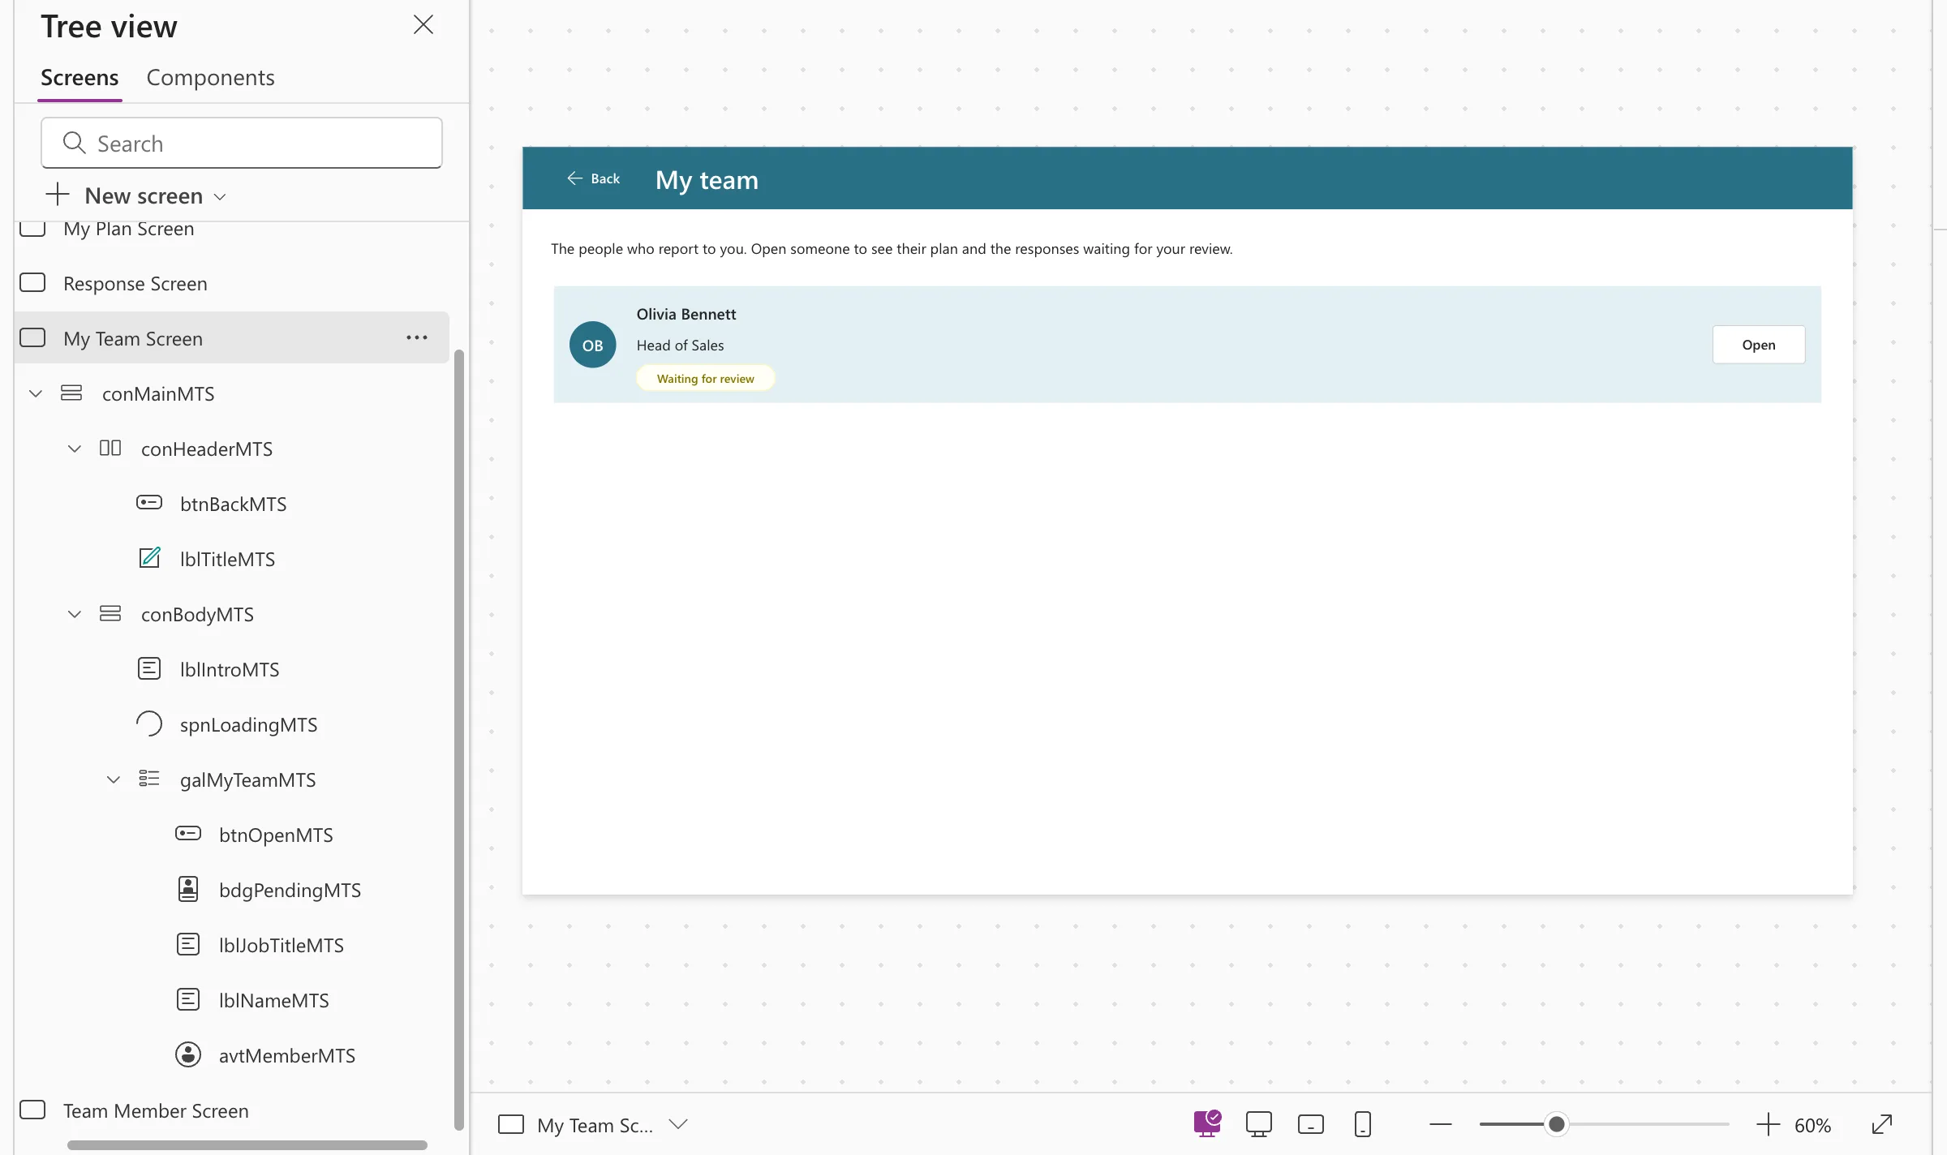
Task: Select btnOpenMTS in tree
Action: tap(276, 835)
